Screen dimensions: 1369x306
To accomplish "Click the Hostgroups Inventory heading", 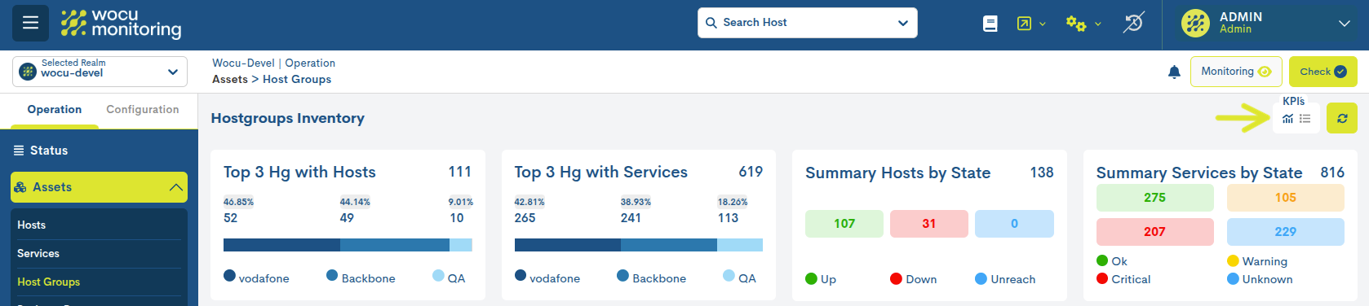I will (x=287, y=118).
